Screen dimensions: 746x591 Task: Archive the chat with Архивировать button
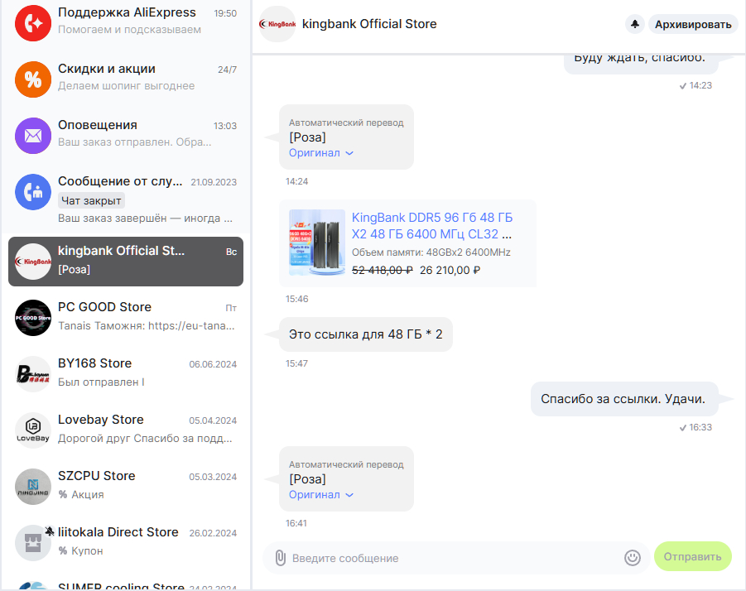[693, 24]
